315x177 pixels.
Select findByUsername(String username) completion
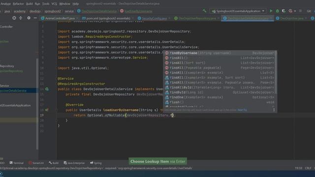tap(220, 53)
